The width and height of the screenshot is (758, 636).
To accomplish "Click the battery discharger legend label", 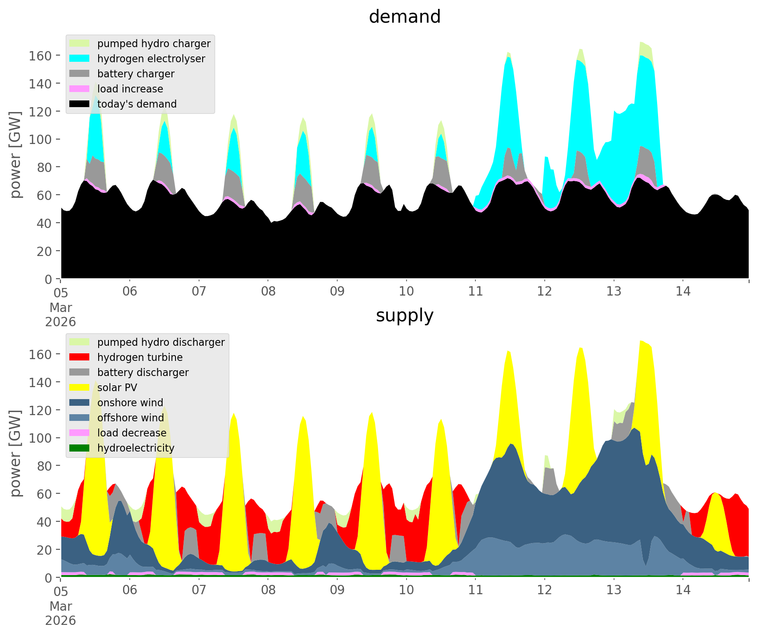I will tap(143, 372).
